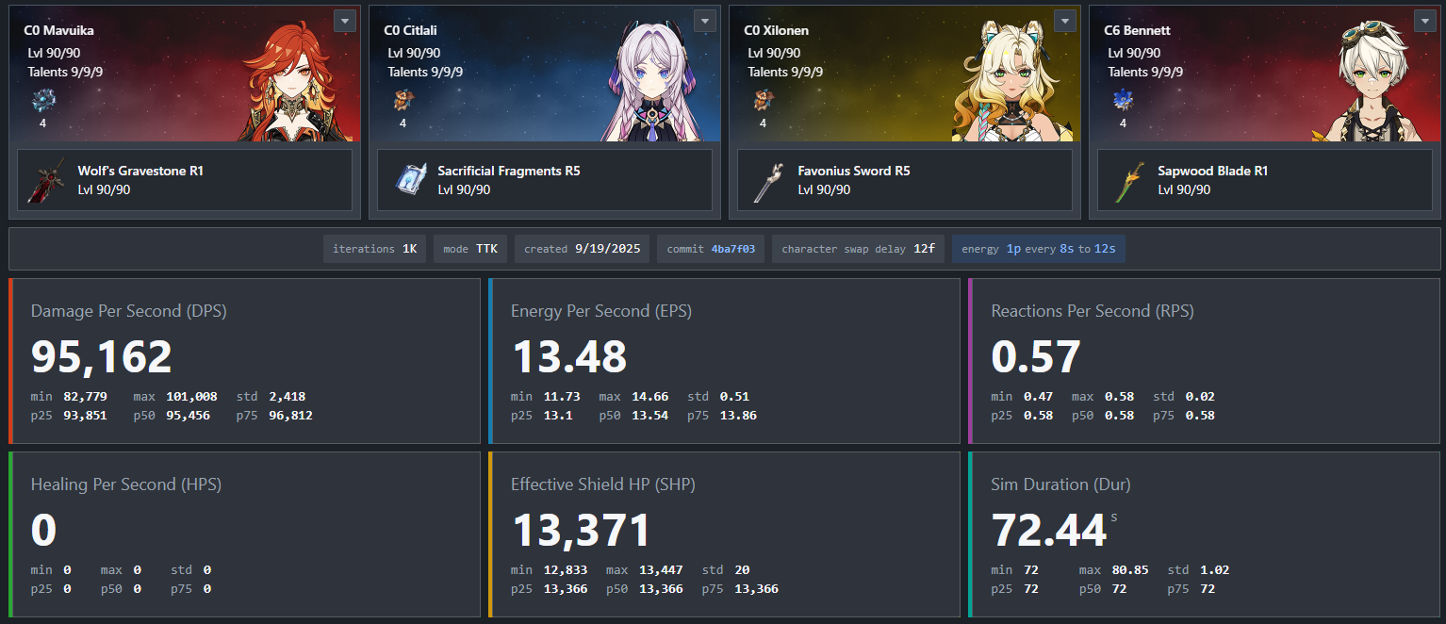This screenshot has height=624, width=1446.
Task: Click DPS max value 101,008
Action: pyautogui.click(x=191, y=397)
